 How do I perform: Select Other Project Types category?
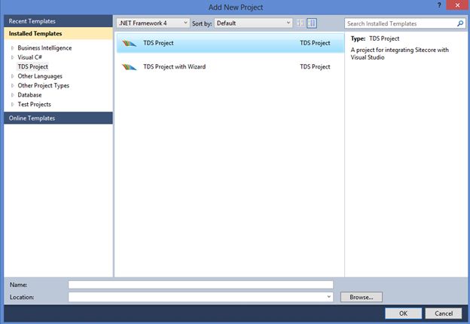click(x=44, y=86)
